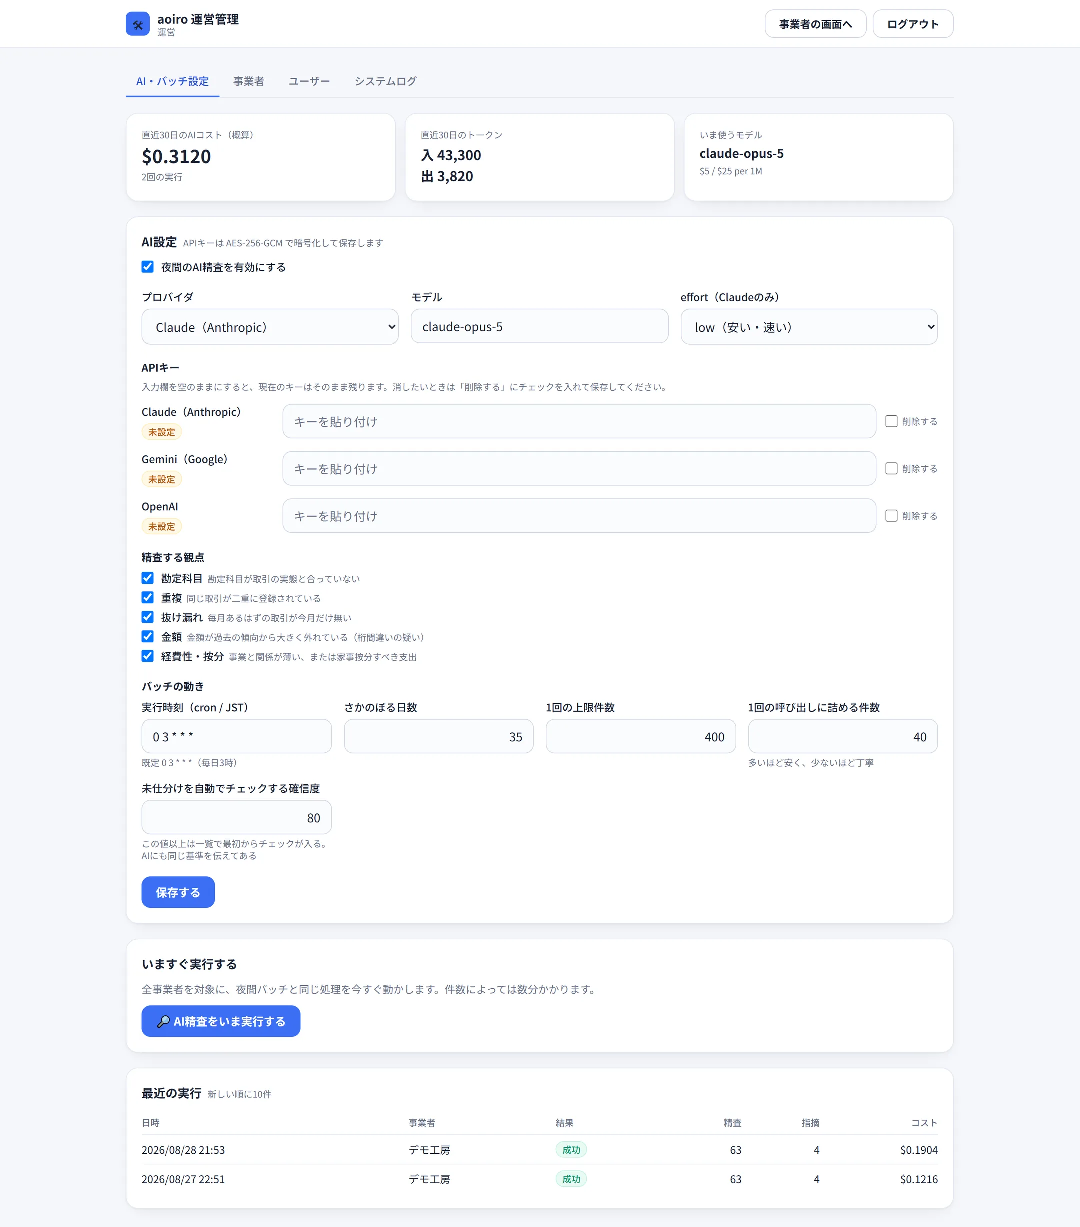Screen dimensions: 1080x1227
Task: Switch to the AI・バッチ設定 tab
Action: (173, 81)
